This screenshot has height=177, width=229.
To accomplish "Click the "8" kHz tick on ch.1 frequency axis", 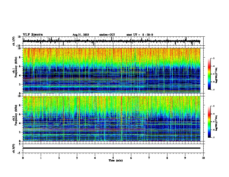I will click(x=20, y=57).
